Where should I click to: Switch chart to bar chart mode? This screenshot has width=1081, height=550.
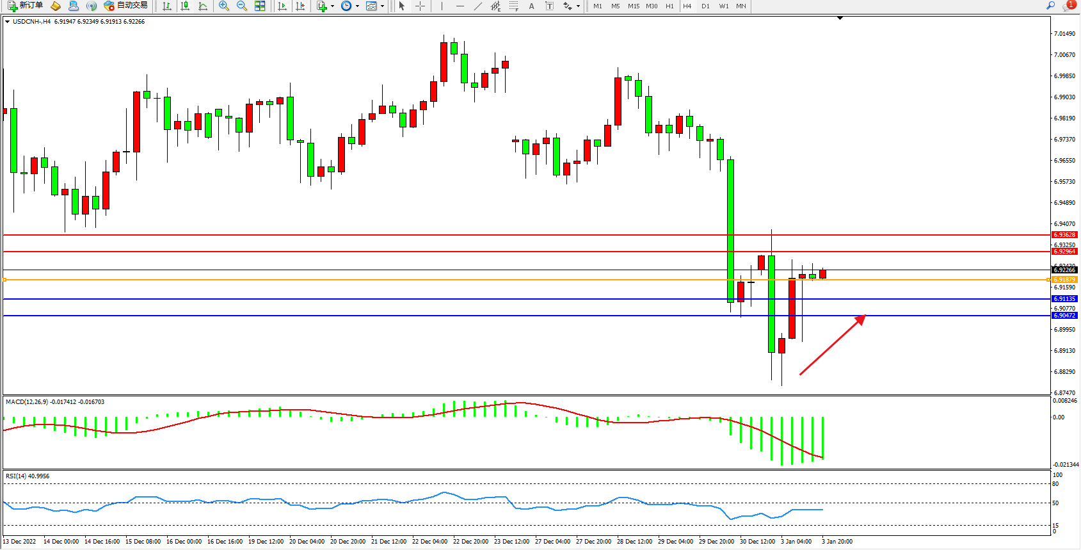click(167, 6)
